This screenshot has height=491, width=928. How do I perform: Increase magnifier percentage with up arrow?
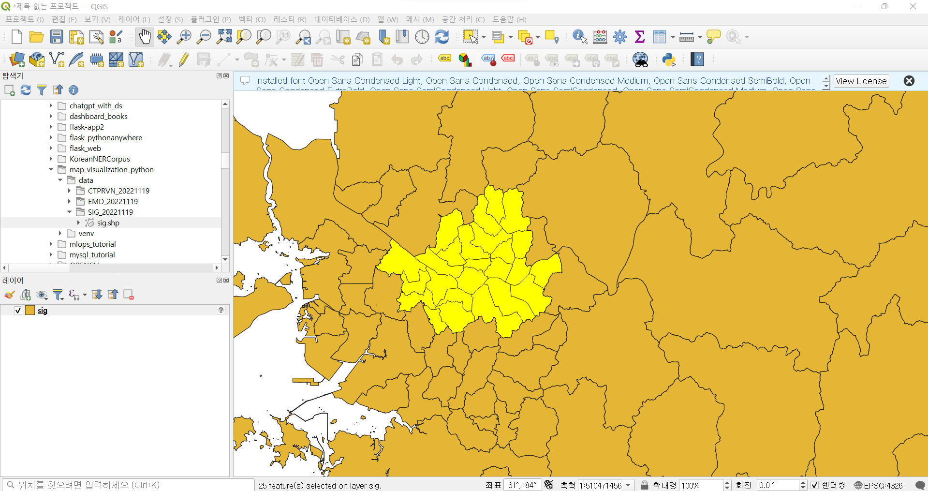[x=727, y=482]
